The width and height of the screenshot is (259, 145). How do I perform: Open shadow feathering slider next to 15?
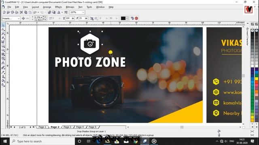[86, 19]
